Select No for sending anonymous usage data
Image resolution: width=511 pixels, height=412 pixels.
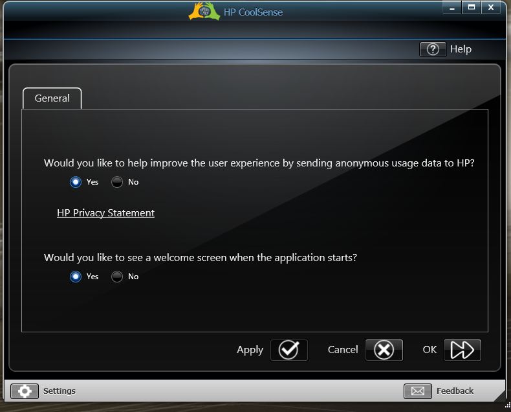[x=116, y=182]
